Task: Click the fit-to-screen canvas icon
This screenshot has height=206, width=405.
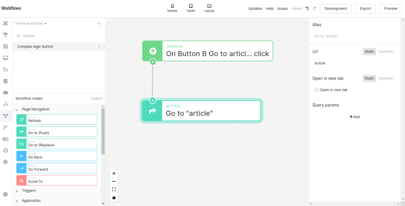Action: pyautogui.click(x=114, y=189)
